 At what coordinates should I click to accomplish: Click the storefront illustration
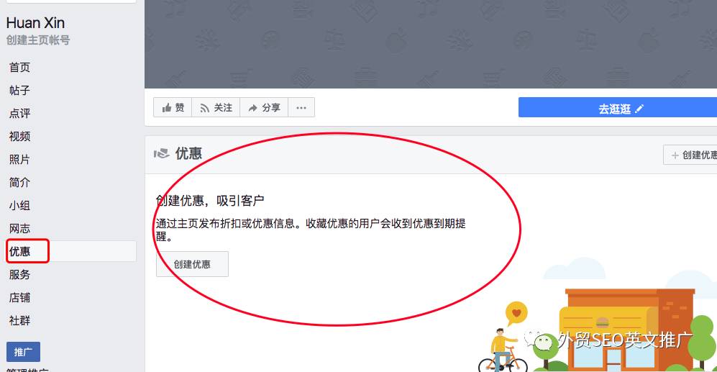pyautogui.click(x=631, y=329)
